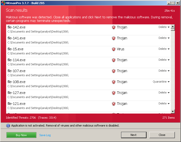Click the threat shield icon for file-121.exe
This screenshot has height=142, width=181.
point(114,104)
